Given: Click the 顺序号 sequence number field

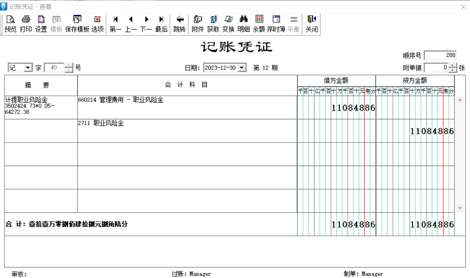Looking at the screenshot, I should tap(440, 56).
